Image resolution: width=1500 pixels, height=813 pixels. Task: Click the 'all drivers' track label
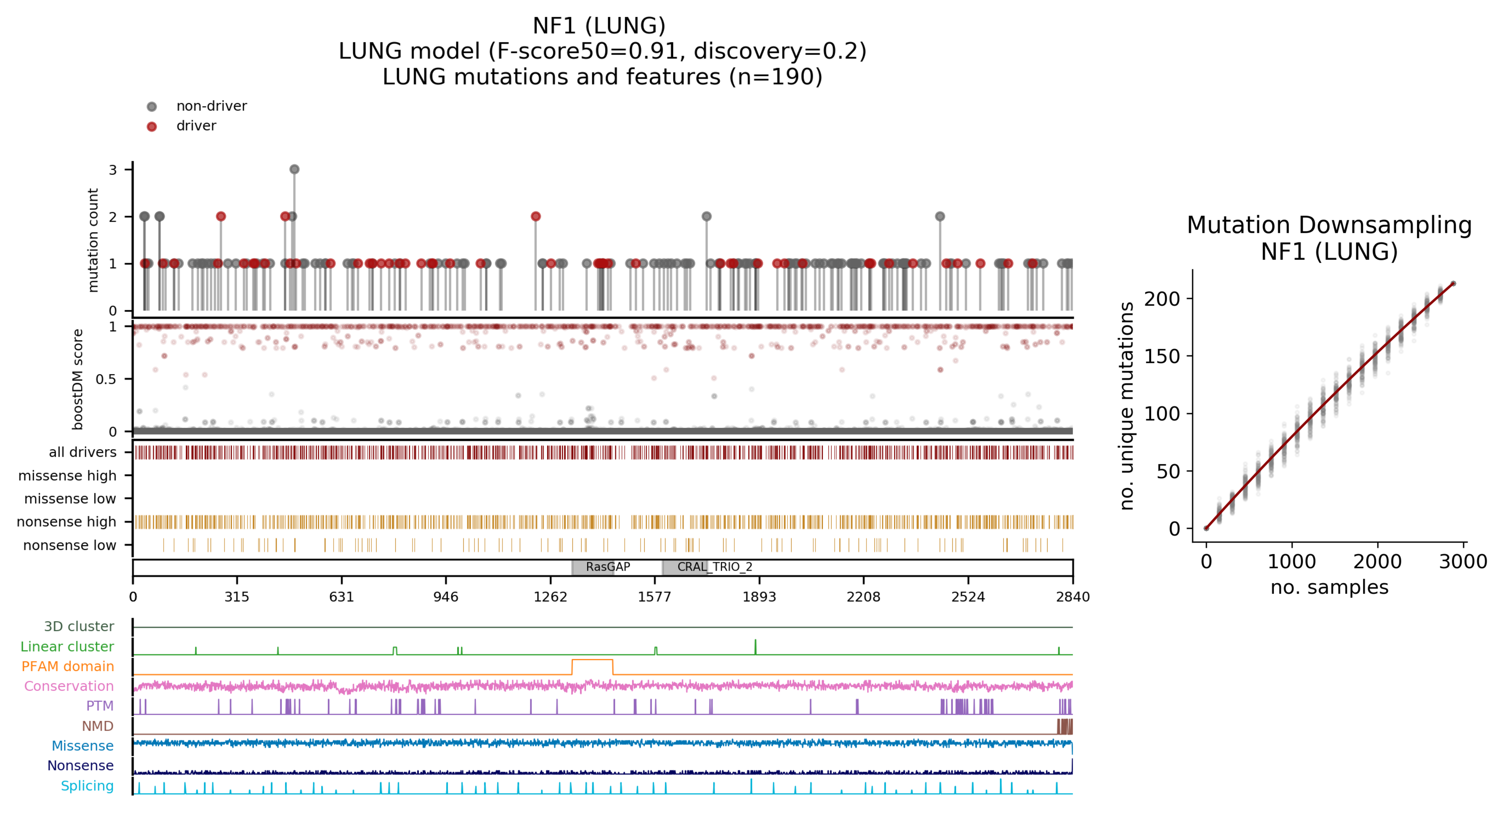click(x=82, y=452)
